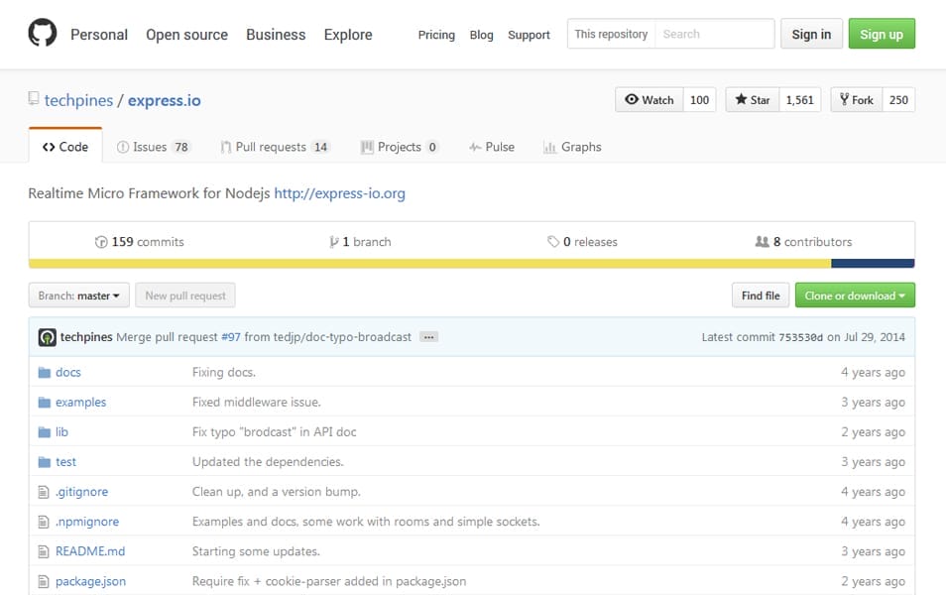The height and width of the screenshot is (595, 946).
Task: Open the http://express-io.org link
Action: pyautogui.click(x=339, y=193)
